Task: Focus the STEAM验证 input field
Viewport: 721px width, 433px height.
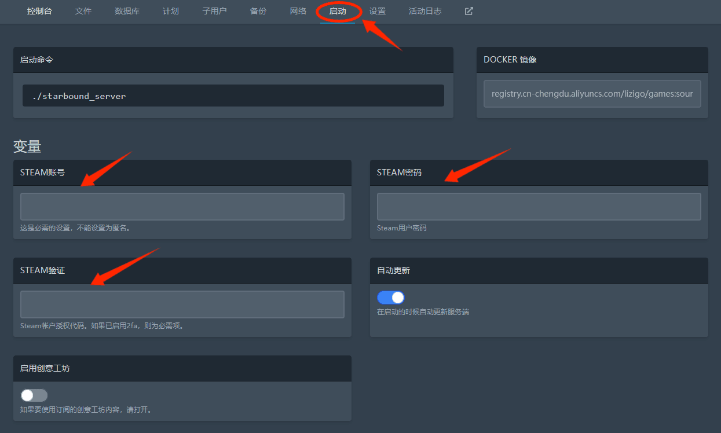Action: pos(182,304)
